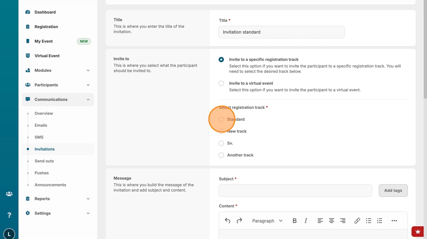
Task: Expand the Modules sidebar section
Action: [58, 70]
